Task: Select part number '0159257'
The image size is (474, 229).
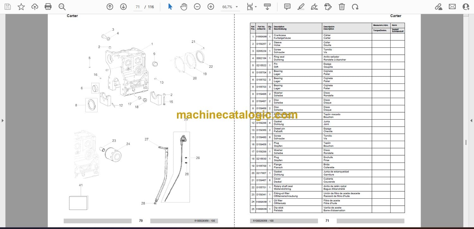Action: click(261, 44)
